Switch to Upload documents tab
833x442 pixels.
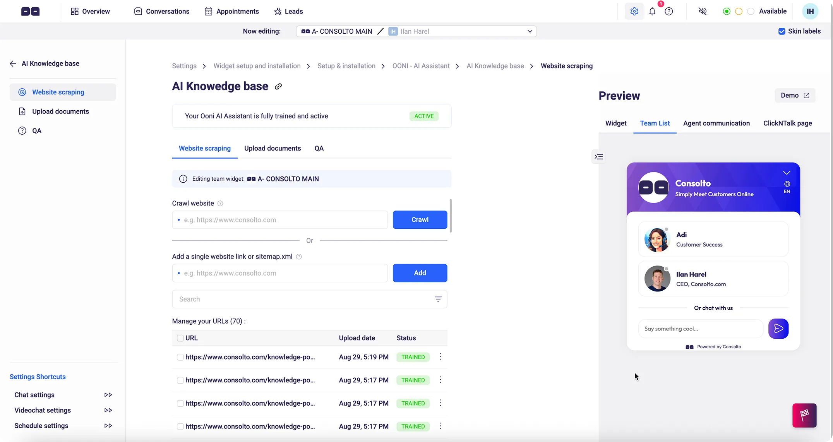pos(273,148)
